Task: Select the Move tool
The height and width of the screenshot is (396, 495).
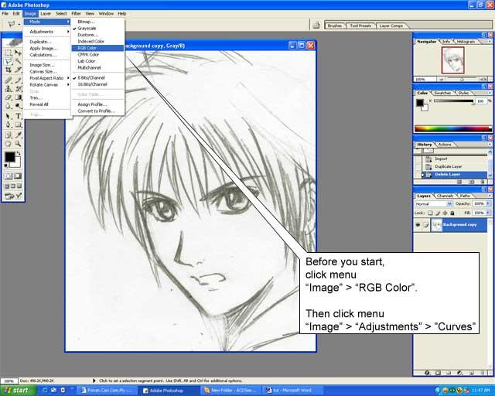Action: click(x=18, y=53)
